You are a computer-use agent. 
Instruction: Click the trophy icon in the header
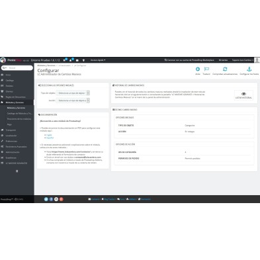click(x=83, y=60)
